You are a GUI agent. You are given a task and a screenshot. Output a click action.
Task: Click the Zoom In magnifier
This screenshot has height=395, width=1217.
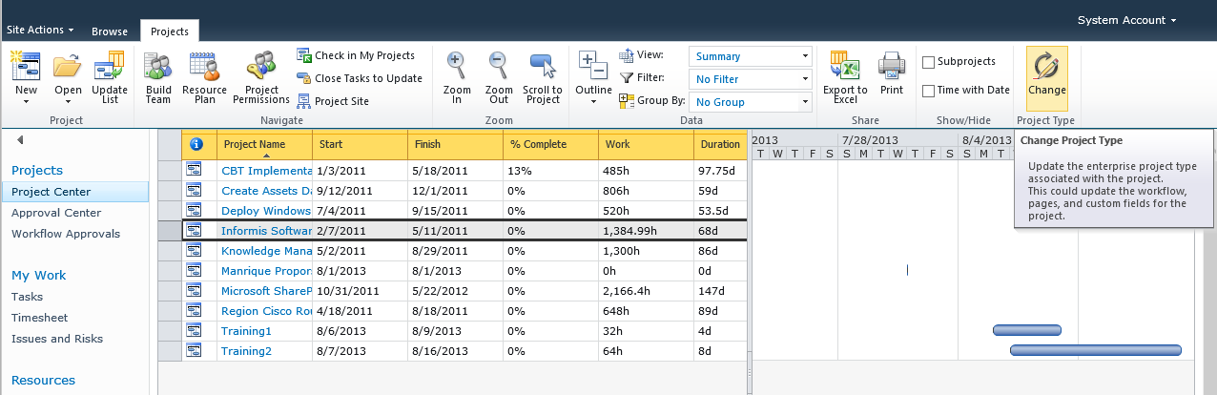pos(457,67)
